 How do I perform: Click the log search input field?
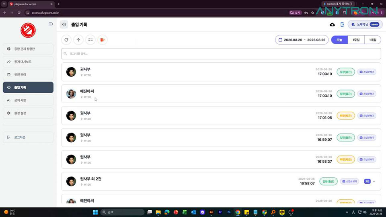pyautogui.click(x=221, y=53)
